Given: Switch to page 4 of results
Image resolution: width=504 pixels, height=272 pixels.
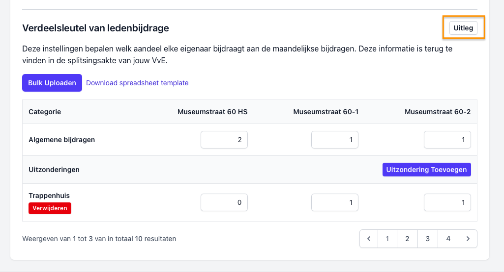Looking at the screenshot, I should (448, 239).
